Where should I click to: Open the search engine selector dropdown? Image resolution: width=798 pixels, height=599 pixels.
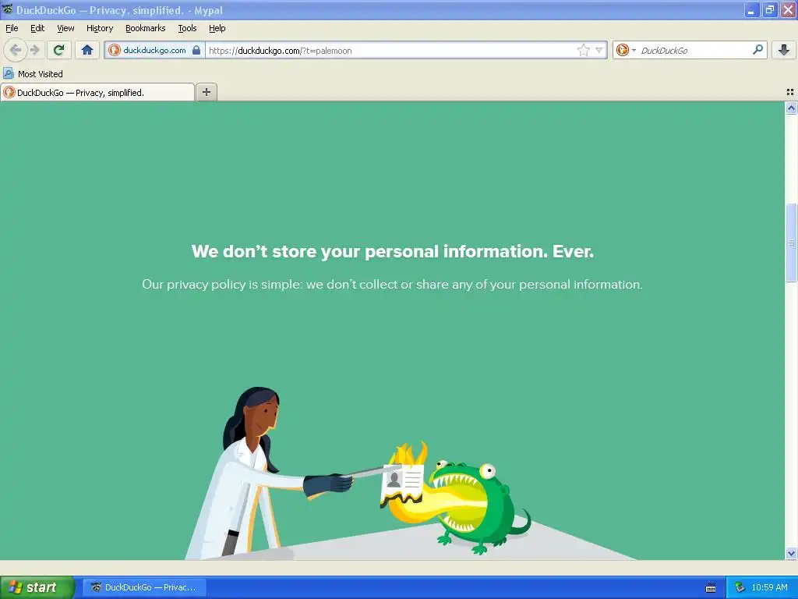626,50
